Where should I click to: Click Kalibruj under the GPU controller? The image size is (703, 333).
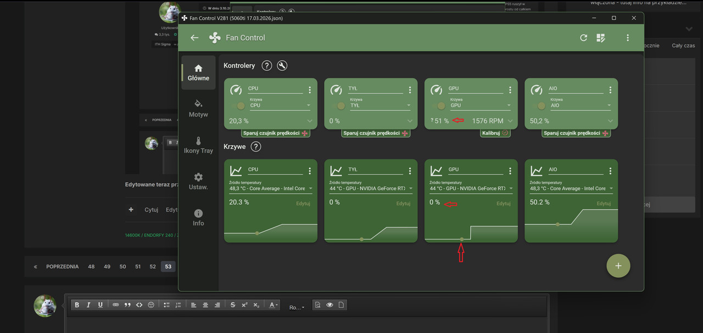coord(495,133)
